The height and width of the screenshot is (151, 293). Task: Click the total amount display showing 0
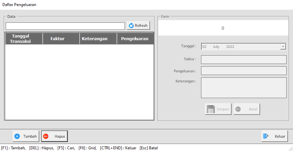(x=223, y=28)
